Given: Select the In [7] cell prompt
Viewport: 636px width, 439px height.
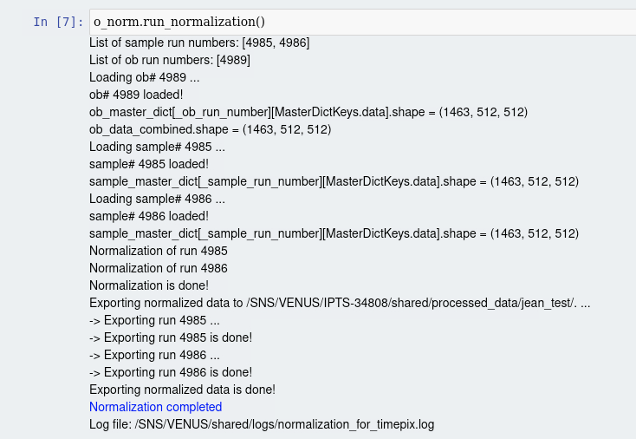Looking at the screenshot, I should click(x=57, y=22).
